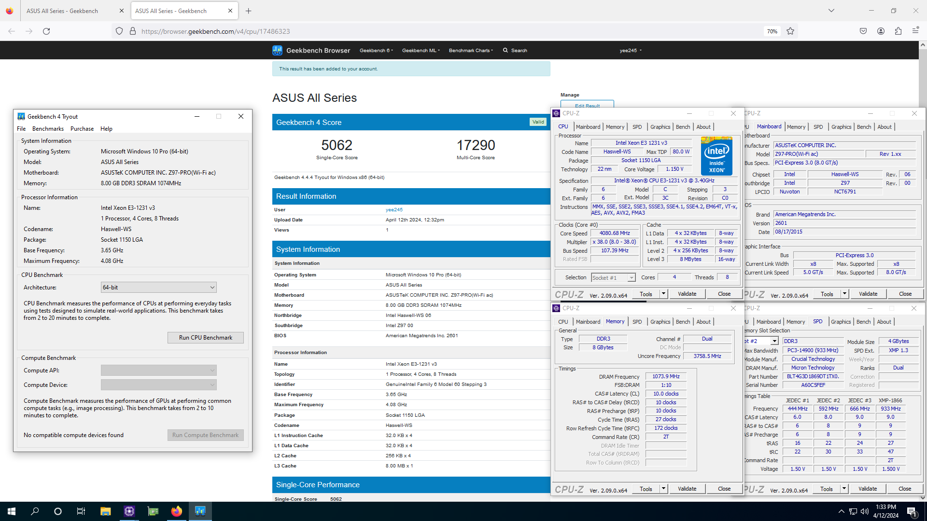927x521 pixels.
Task: Click the yee245 user link in Result Information
Action: pos(394,210)
